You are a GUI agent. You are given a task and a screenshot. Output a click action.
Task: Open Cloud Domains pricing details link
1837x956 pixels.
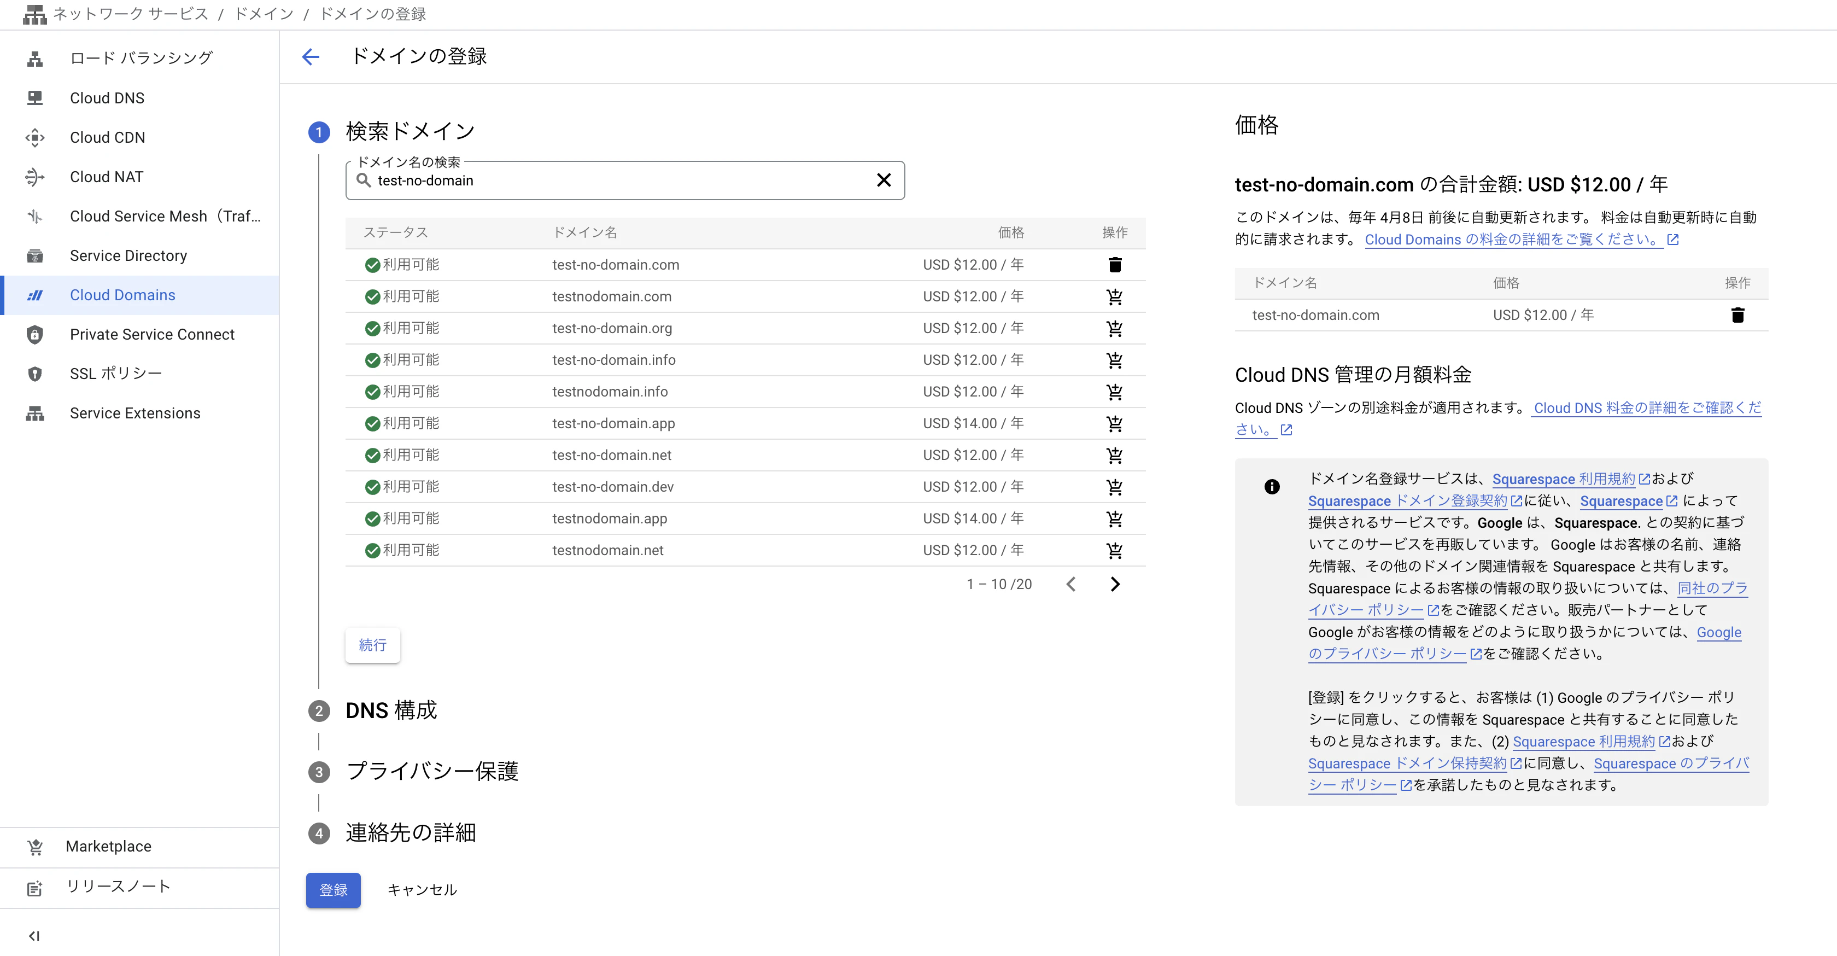(x=1521, y=240)
